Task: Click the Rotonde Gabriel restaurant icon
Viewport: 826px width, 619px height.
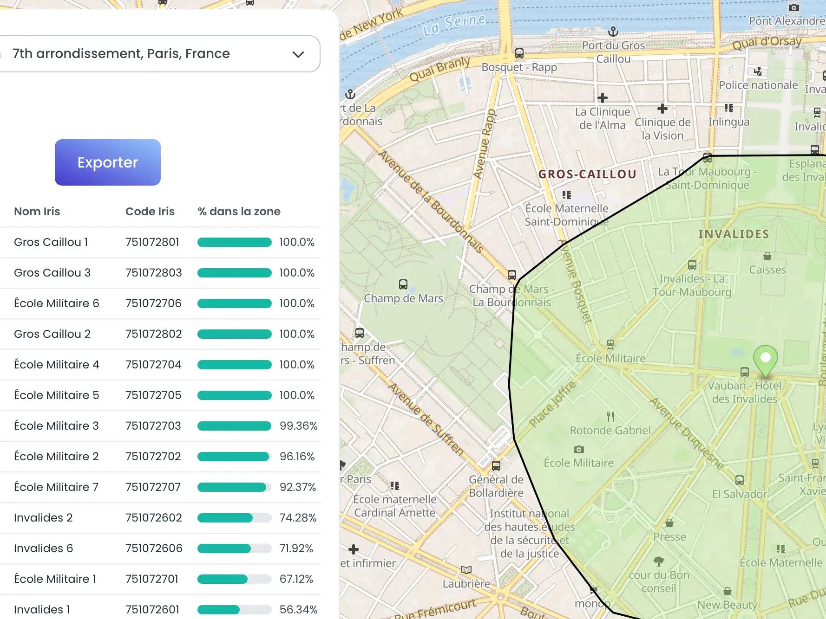Action: tap(610, 416)
